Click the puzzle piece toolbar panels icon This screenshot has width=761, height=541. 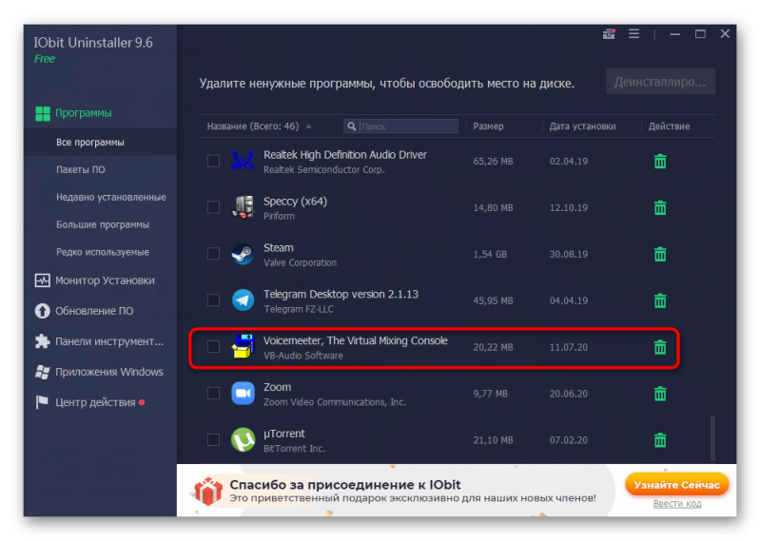click(42, 341)
